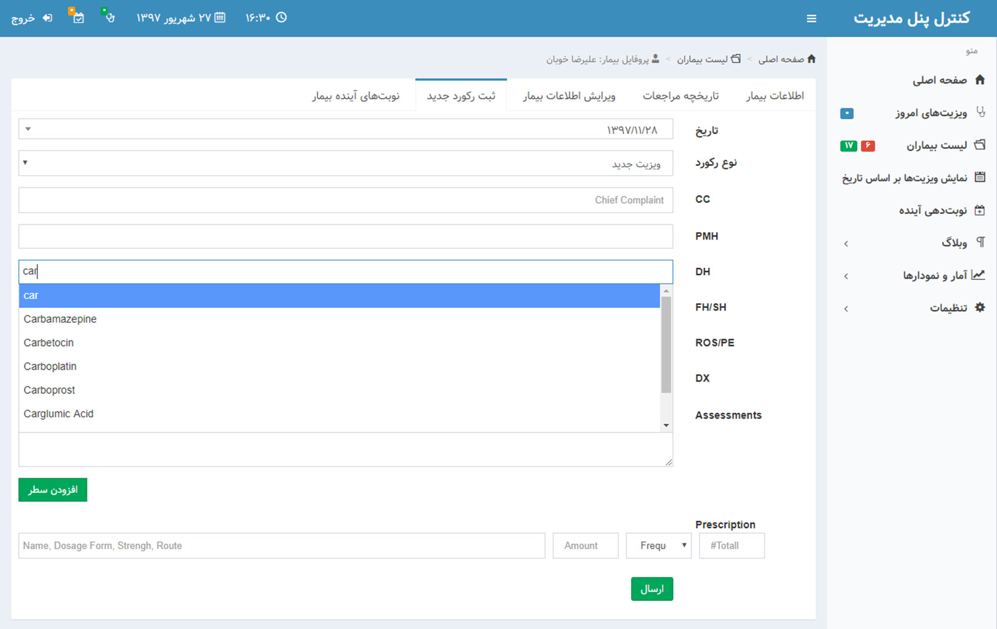Switch to the تاریخچه مراجعات tab

[680, 96]
